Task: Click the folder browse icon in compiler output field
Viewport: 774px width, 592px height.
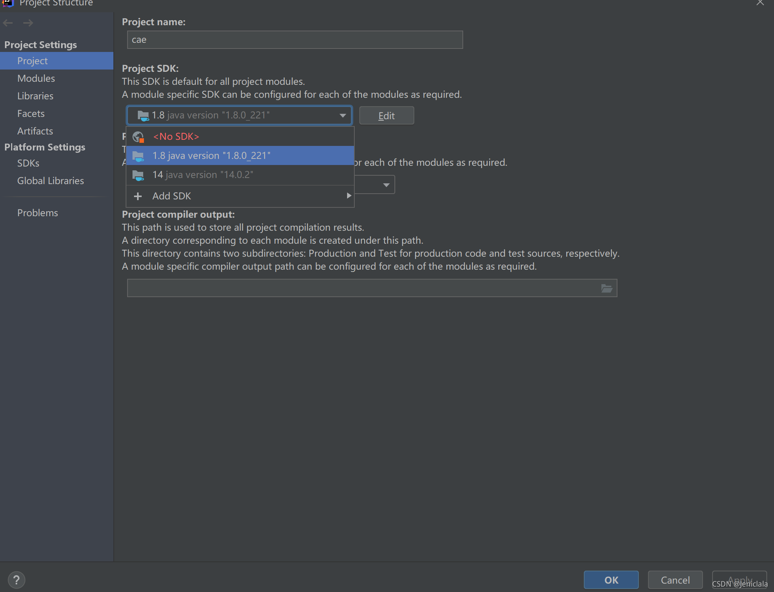Action: pos(607,288)
